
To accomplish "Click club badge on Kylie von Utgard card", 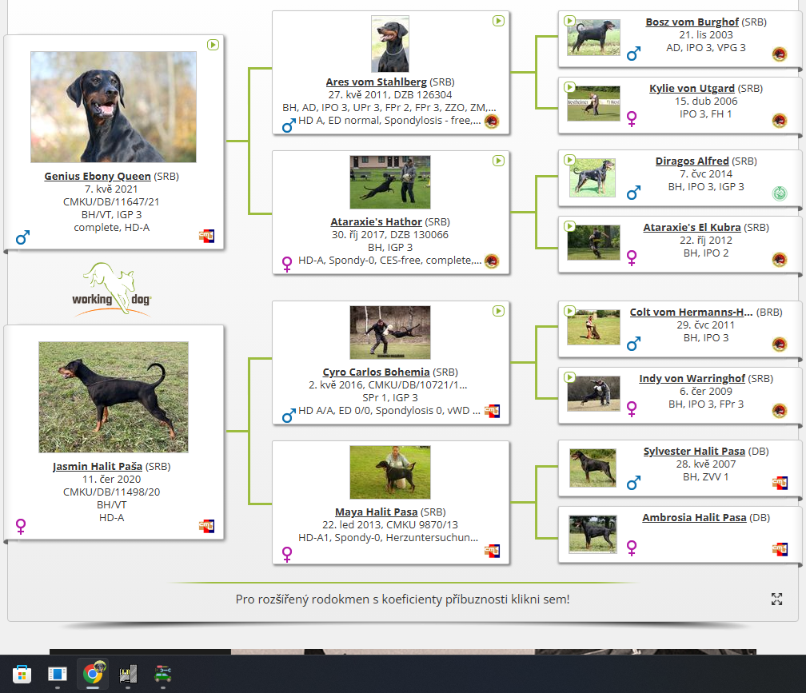I will (780, 121).
